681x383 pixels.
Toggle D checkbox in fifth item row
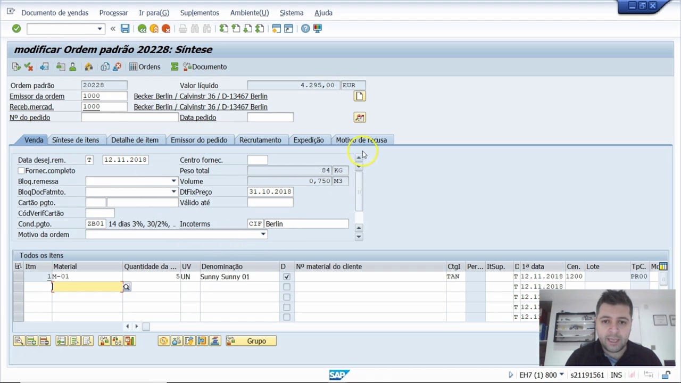(x=287, y=317)
